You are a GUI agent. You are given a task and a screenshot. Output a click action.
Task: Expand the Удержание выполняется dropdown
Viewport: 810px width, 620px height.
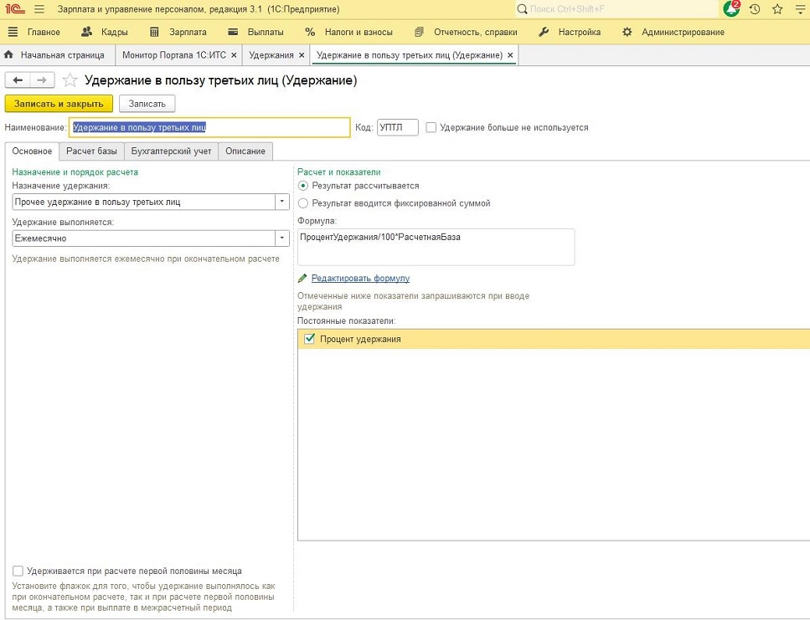coord(282,238)
